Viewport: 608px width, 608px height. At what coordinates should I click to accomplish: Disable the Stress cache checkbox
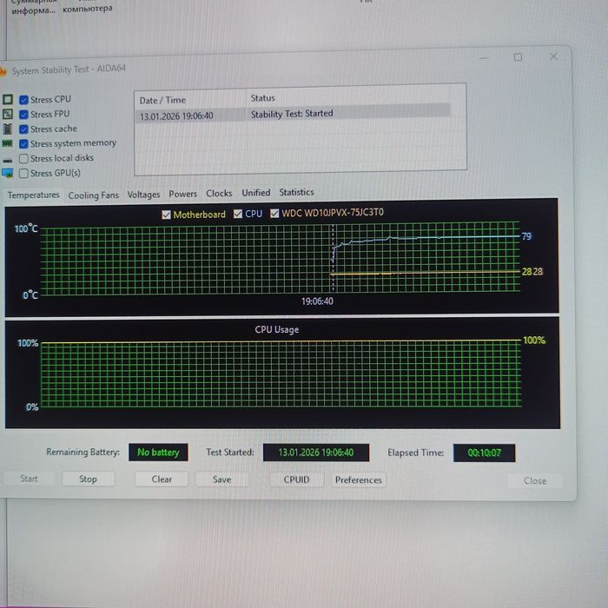click(x=23, y=129)
